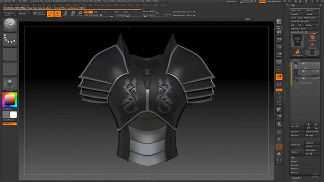Image resolution: width=324 pixels, height=182 pixels.
Task: Toggle Transp transparency mode
Action: click(279, 140)
